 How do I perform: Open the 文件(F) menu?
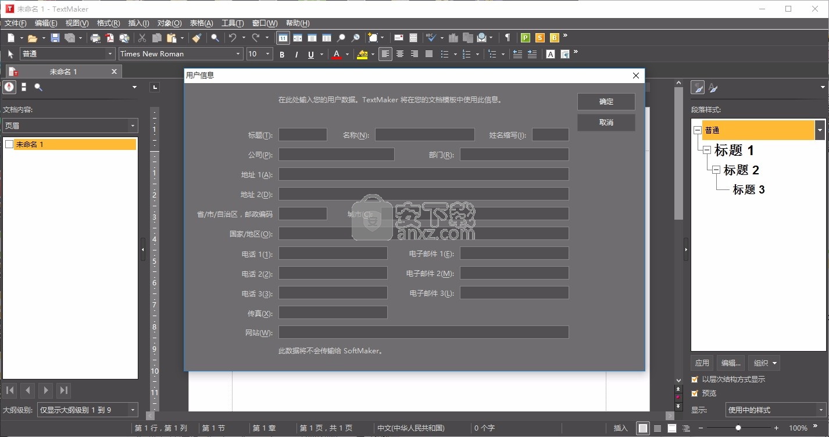[16, 23]
